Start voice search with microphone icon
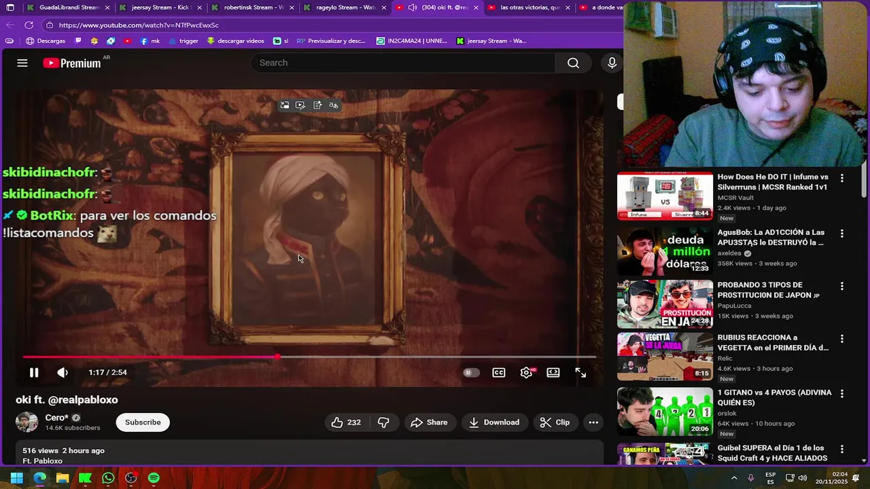 [x=612, y=62]
